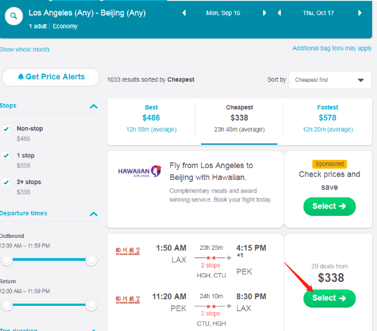
Task: Click the Outbound time slider left handle
Action: (x=7, y=259)
